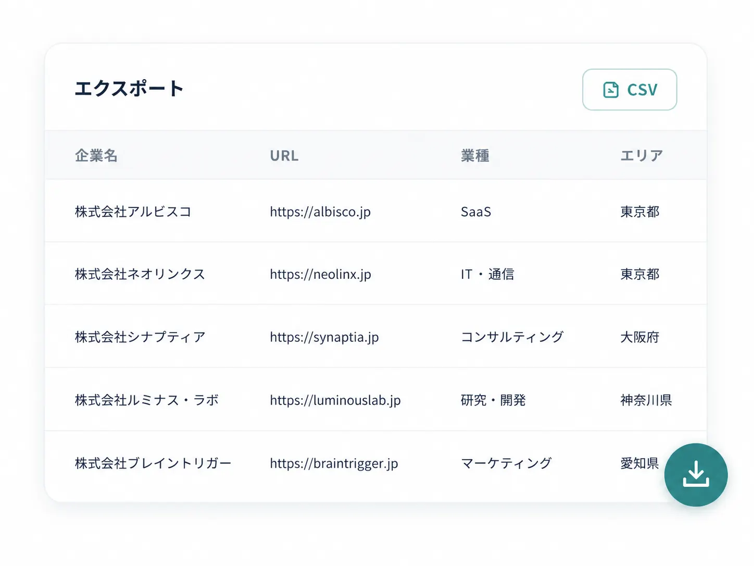Viewport: 754px width, 566px height.
Task: Select the 株式会社シナプティア cell
Action: coord(140,337)
